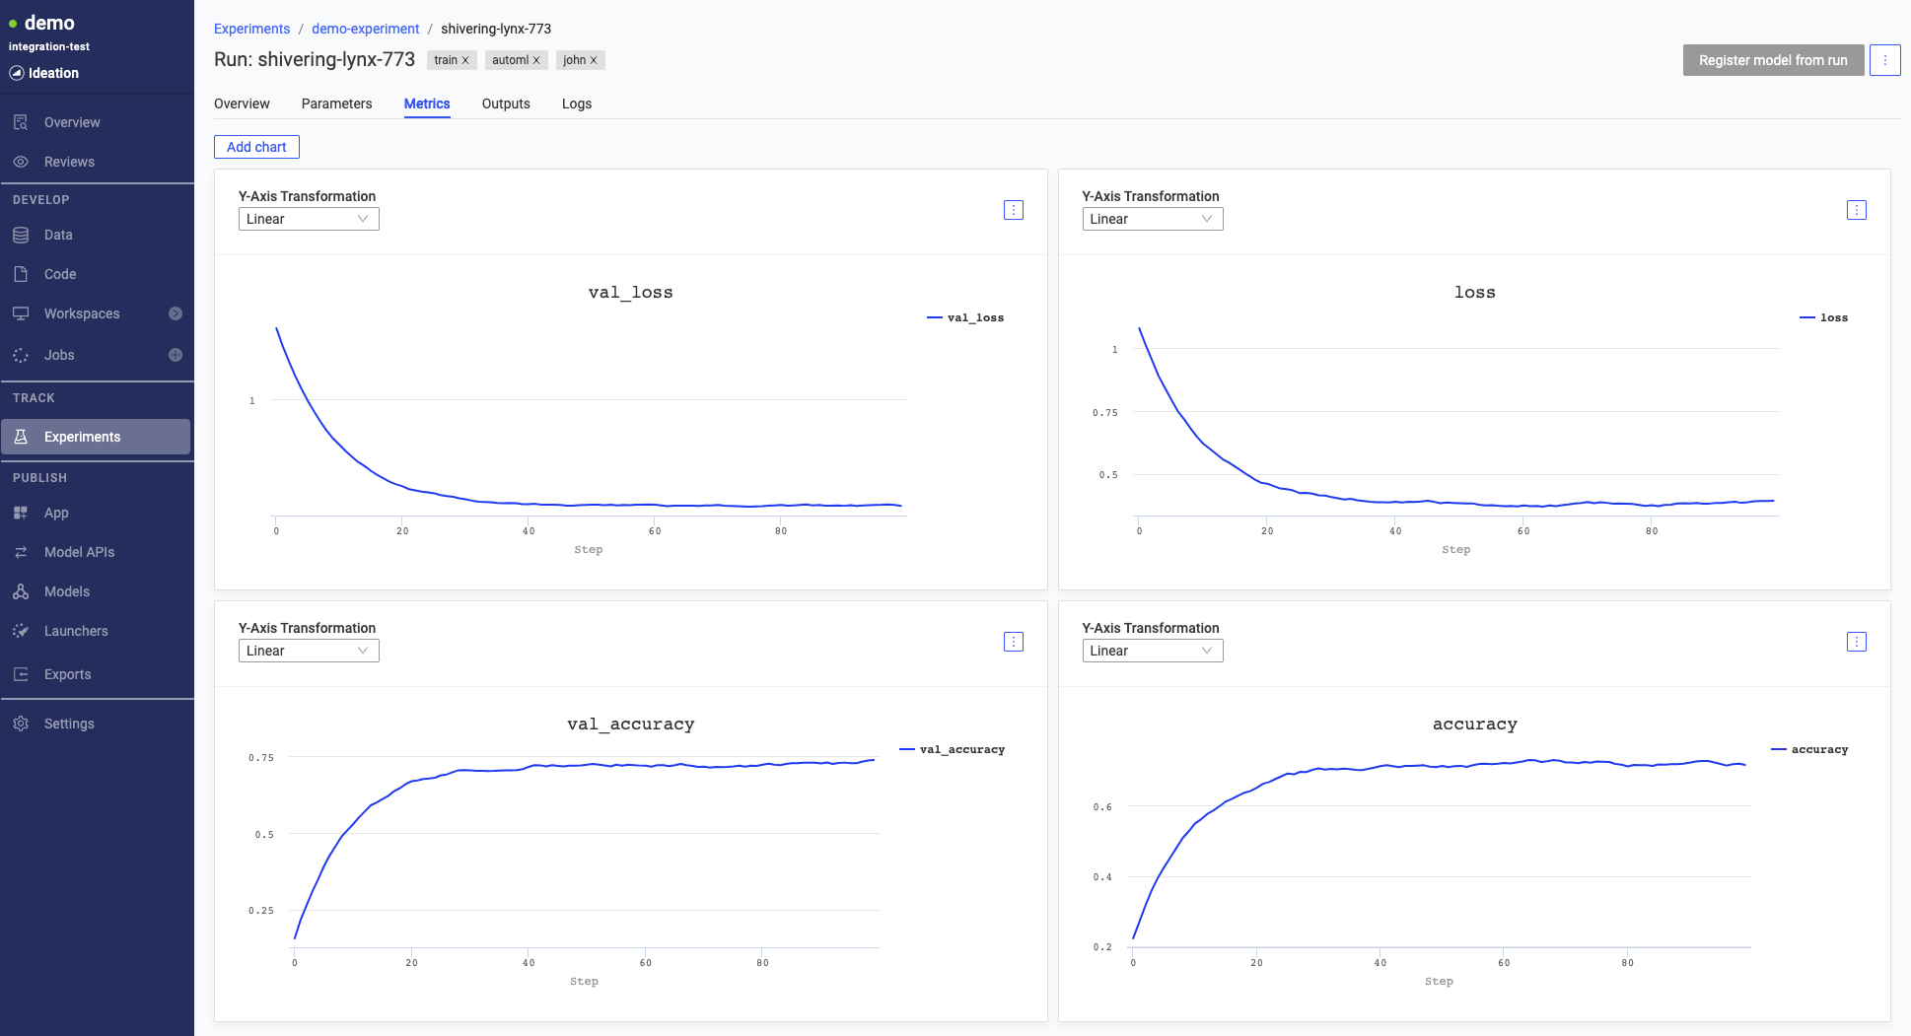Screen dimensions: 1911x1036
Task: Click the Data database icon
Action: point(21,235)
